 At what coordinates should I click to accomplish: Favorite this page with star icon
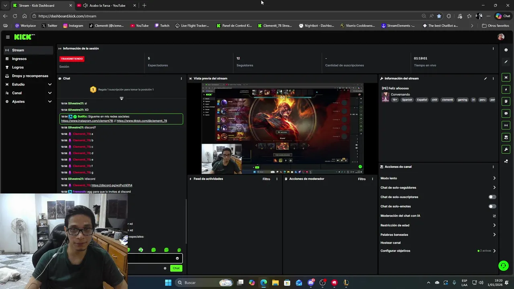pos(439,16)
